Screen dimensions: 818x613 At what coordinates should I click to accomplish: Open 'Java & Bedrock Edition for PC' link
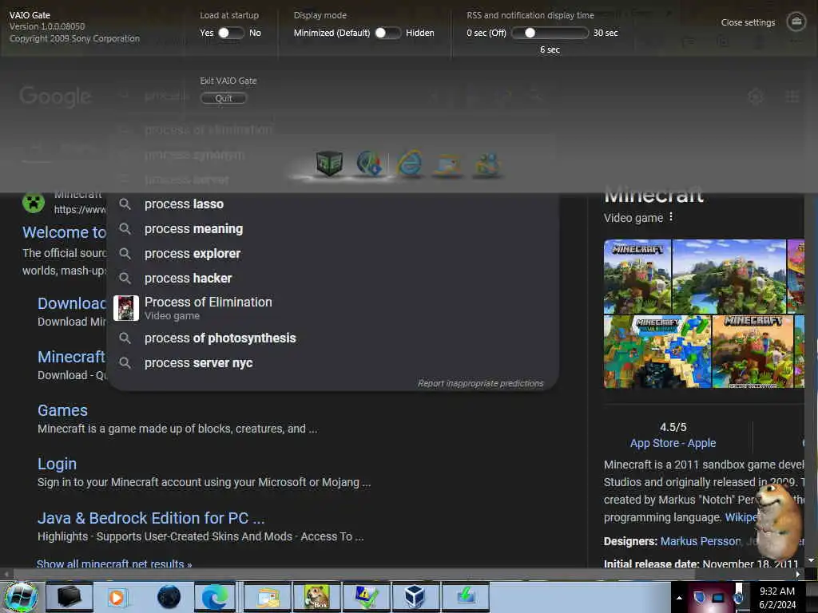coord(151,518)
